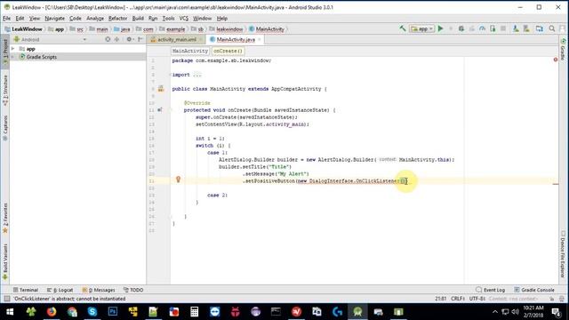This screenshot has width=569, height=320.
Task: Hide the Project panel with hide icon
Action: pyautogui.click(x=140, y=39)
